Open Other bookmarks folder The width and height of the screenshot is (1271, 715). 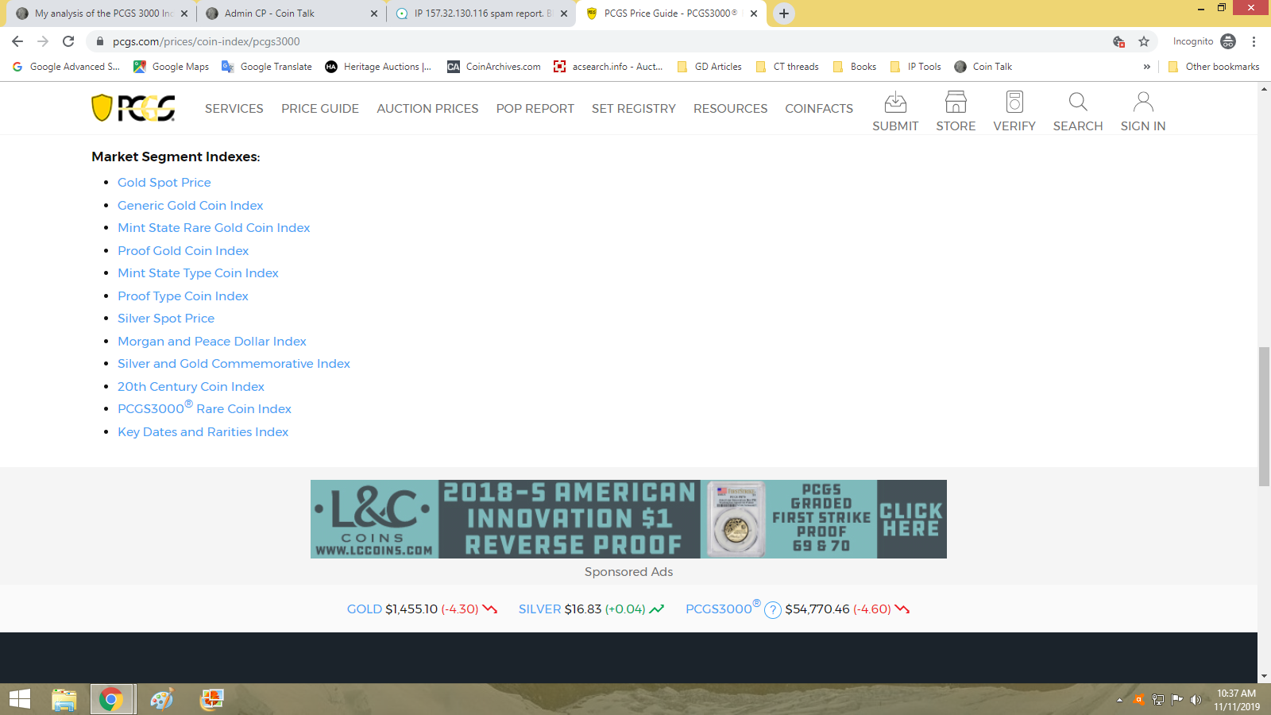tap(1214, 67)
